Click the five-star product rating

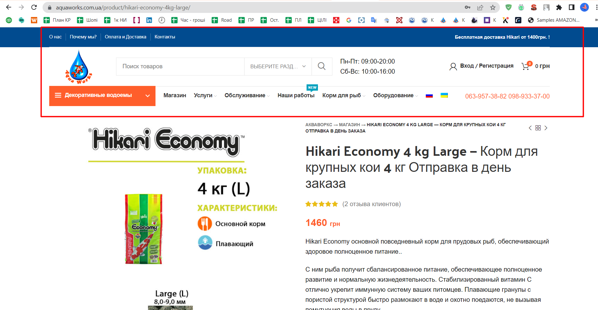[x=321, y=204]
